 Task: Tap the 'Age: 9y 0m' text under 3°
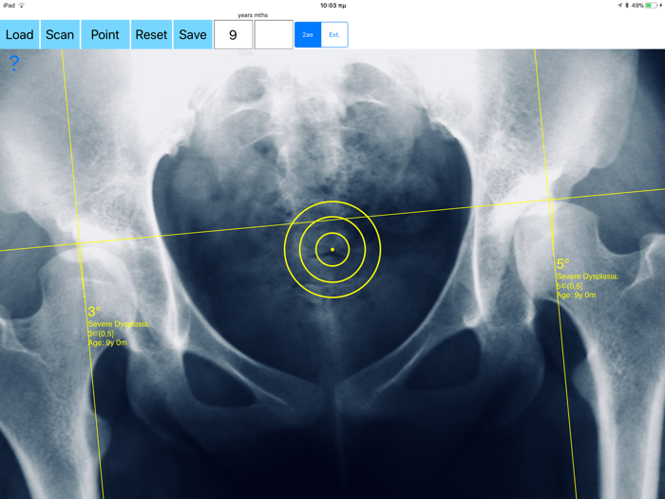pyautogui.click(x=107, y=342)
